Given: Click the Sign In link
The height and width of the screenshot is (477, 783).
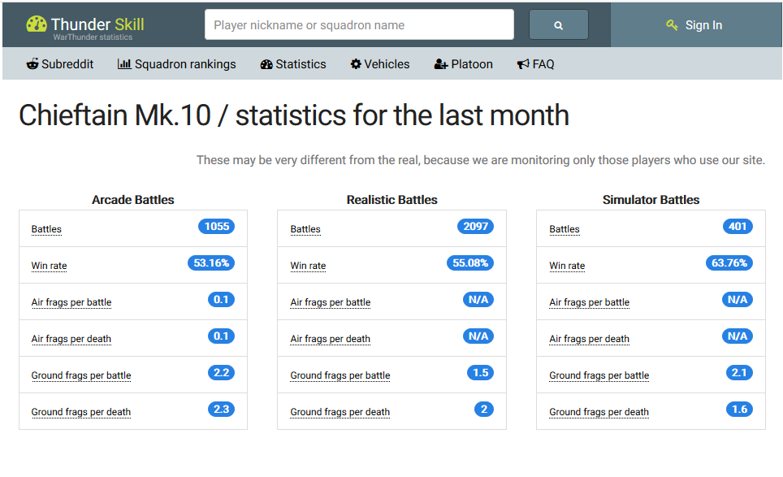Looking at the screenshot, I should (703, 25).
